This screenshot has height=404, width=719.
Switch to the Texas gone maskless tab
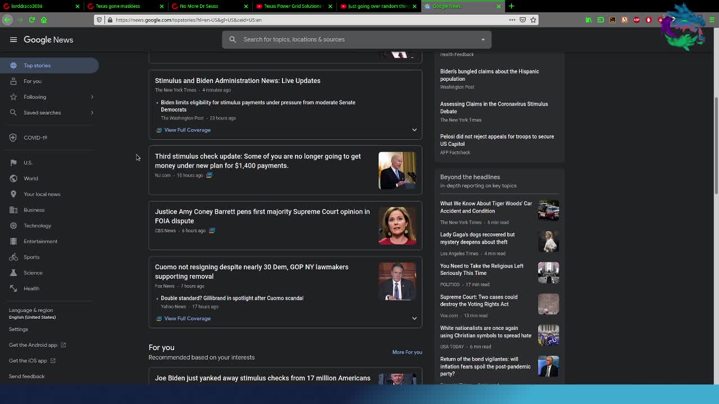click(126, 6)
